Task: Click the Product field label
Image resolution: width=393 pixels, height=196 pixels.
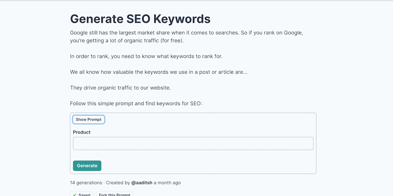Action: 82,132
